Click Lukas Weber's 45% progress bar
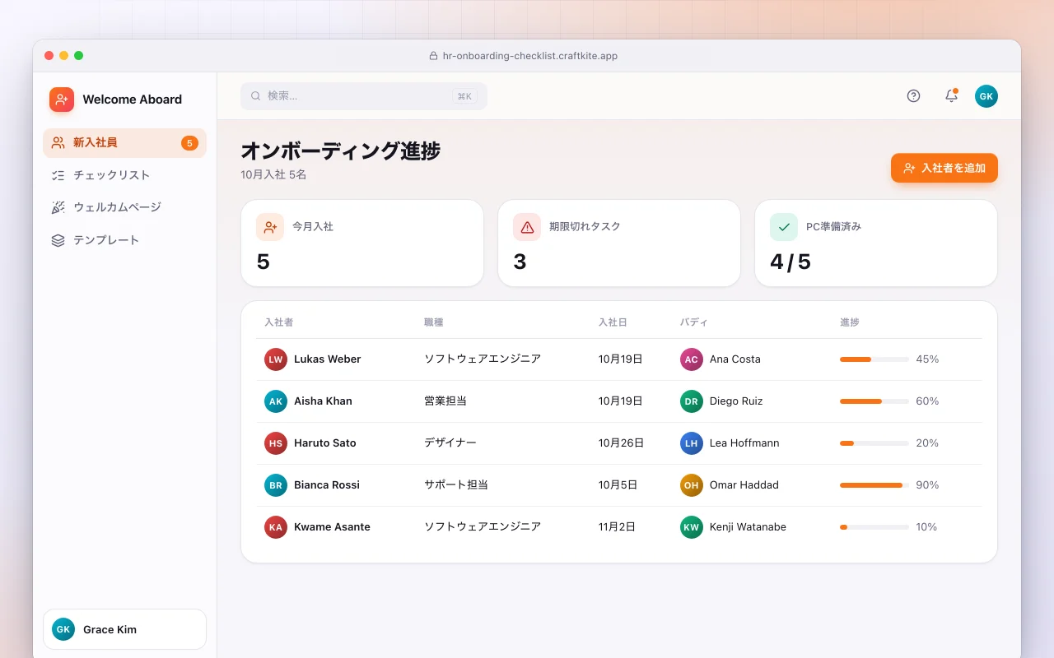This screenshot has height=658, width=1054. [874, 359]
